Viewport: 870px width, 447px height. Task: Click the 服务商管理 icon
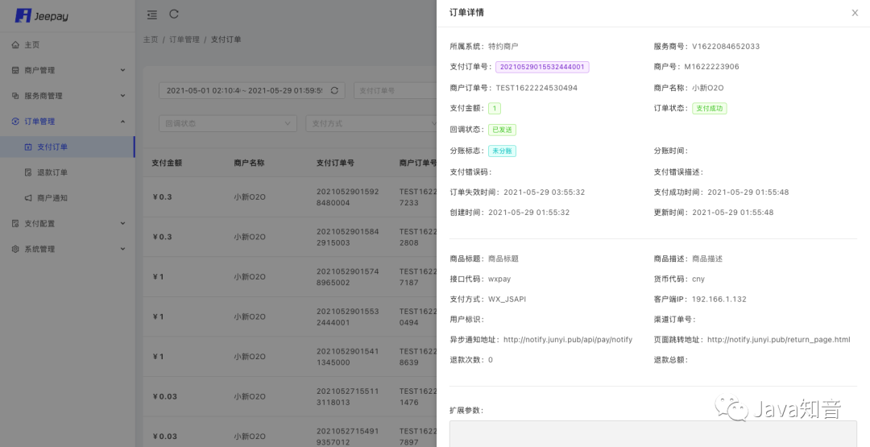click(15, 96)
